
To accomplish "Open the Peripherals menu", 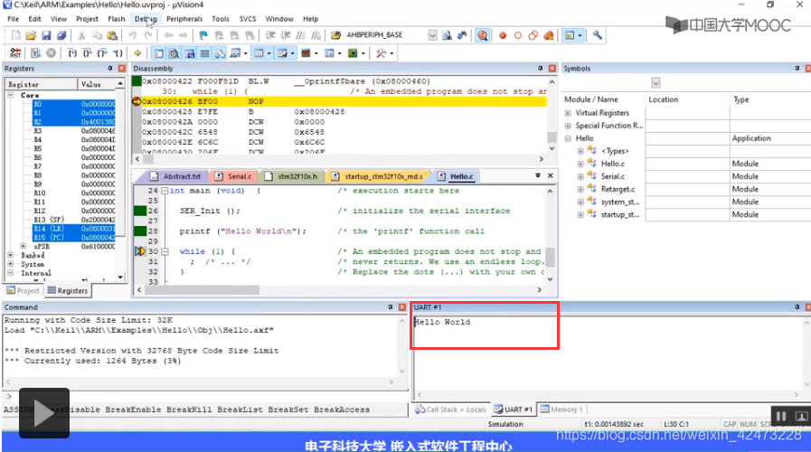I will tap(184, 19).
